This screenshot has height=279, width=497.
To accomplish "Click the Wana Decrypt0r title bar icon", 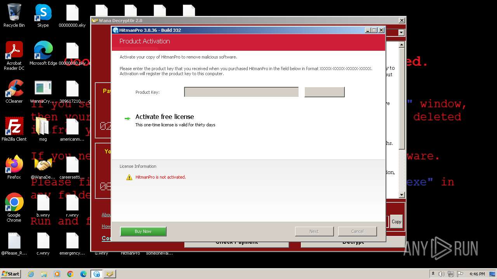I will (95, 21).
